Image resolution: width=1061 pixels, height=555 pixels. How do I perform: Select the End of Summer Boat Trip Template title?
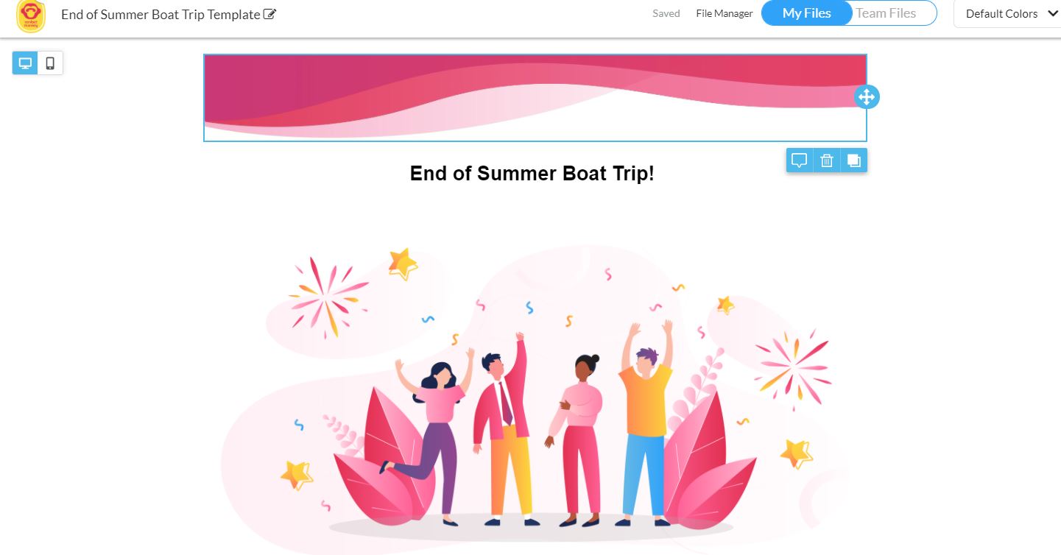click(x=161, y=14)
